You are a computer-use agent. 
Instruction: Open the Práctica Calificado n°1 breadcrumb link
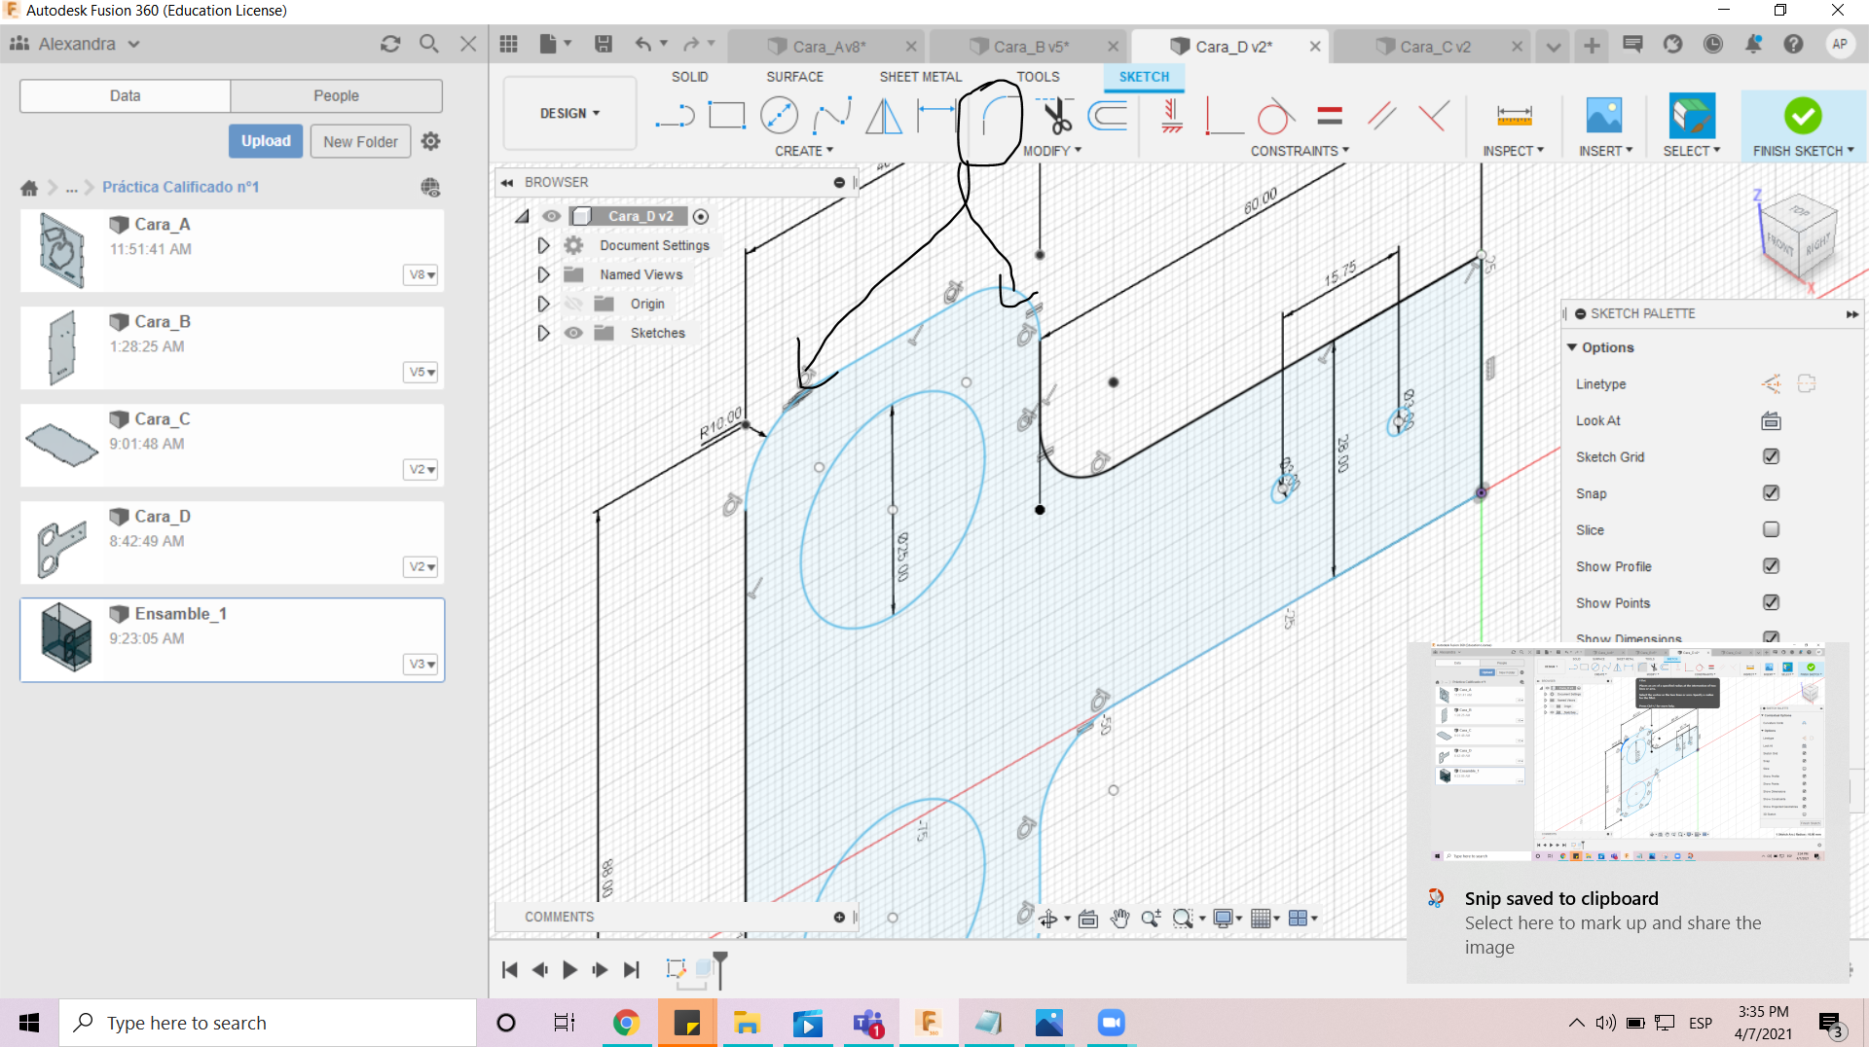click(180, 187)
